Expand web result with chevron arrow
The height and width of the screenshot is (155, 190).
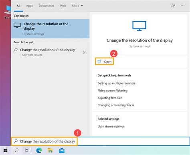84,52
